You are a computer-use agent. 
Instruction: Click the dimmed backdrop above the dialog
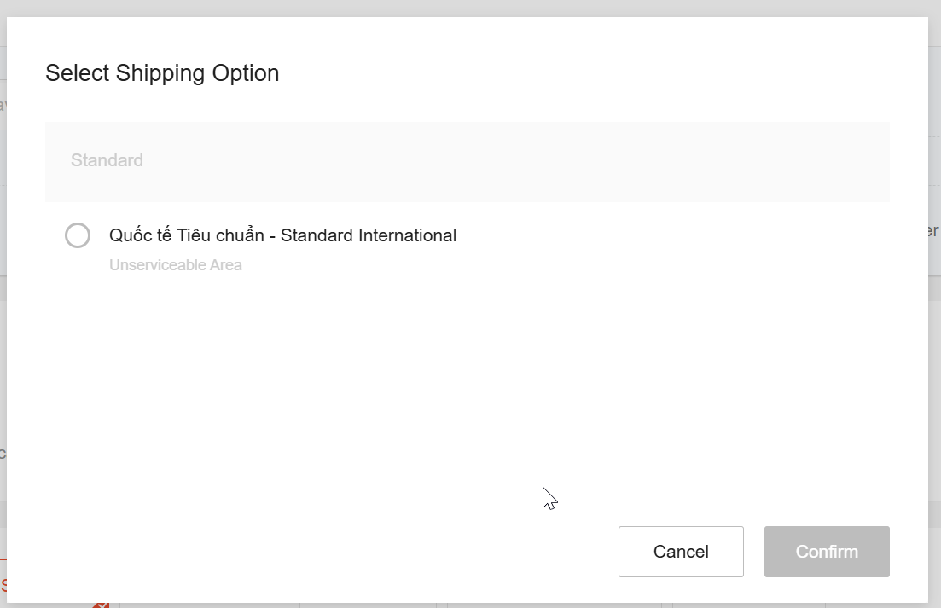[x=469, y=8]
